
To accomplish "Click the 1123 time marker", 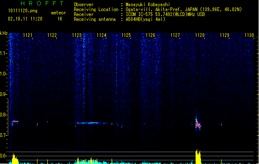I will click(x=77, y=35).
